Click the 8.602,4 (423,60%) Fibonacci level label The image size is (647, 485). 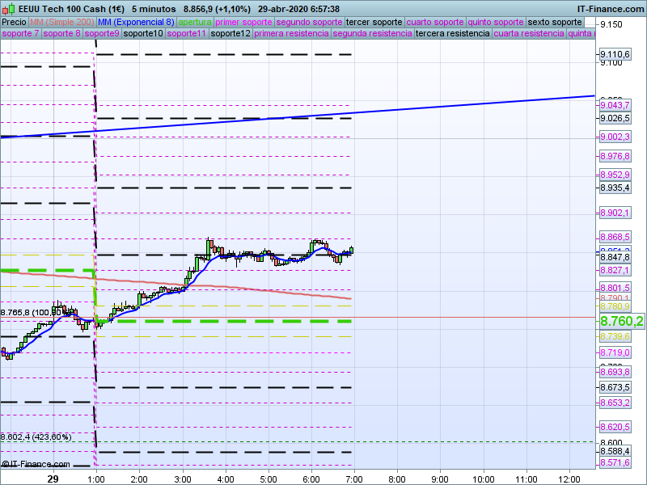pos(36,436)
